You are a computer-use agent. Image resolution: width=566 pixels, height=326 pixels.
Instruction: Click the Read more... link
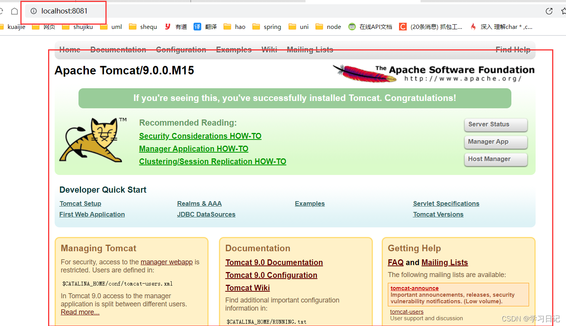coord(80,312)
